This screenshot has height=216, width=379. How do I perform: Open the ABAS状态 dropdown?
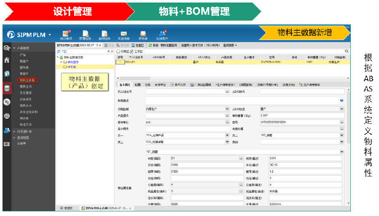pyautogui.click(x=342, y=109)
